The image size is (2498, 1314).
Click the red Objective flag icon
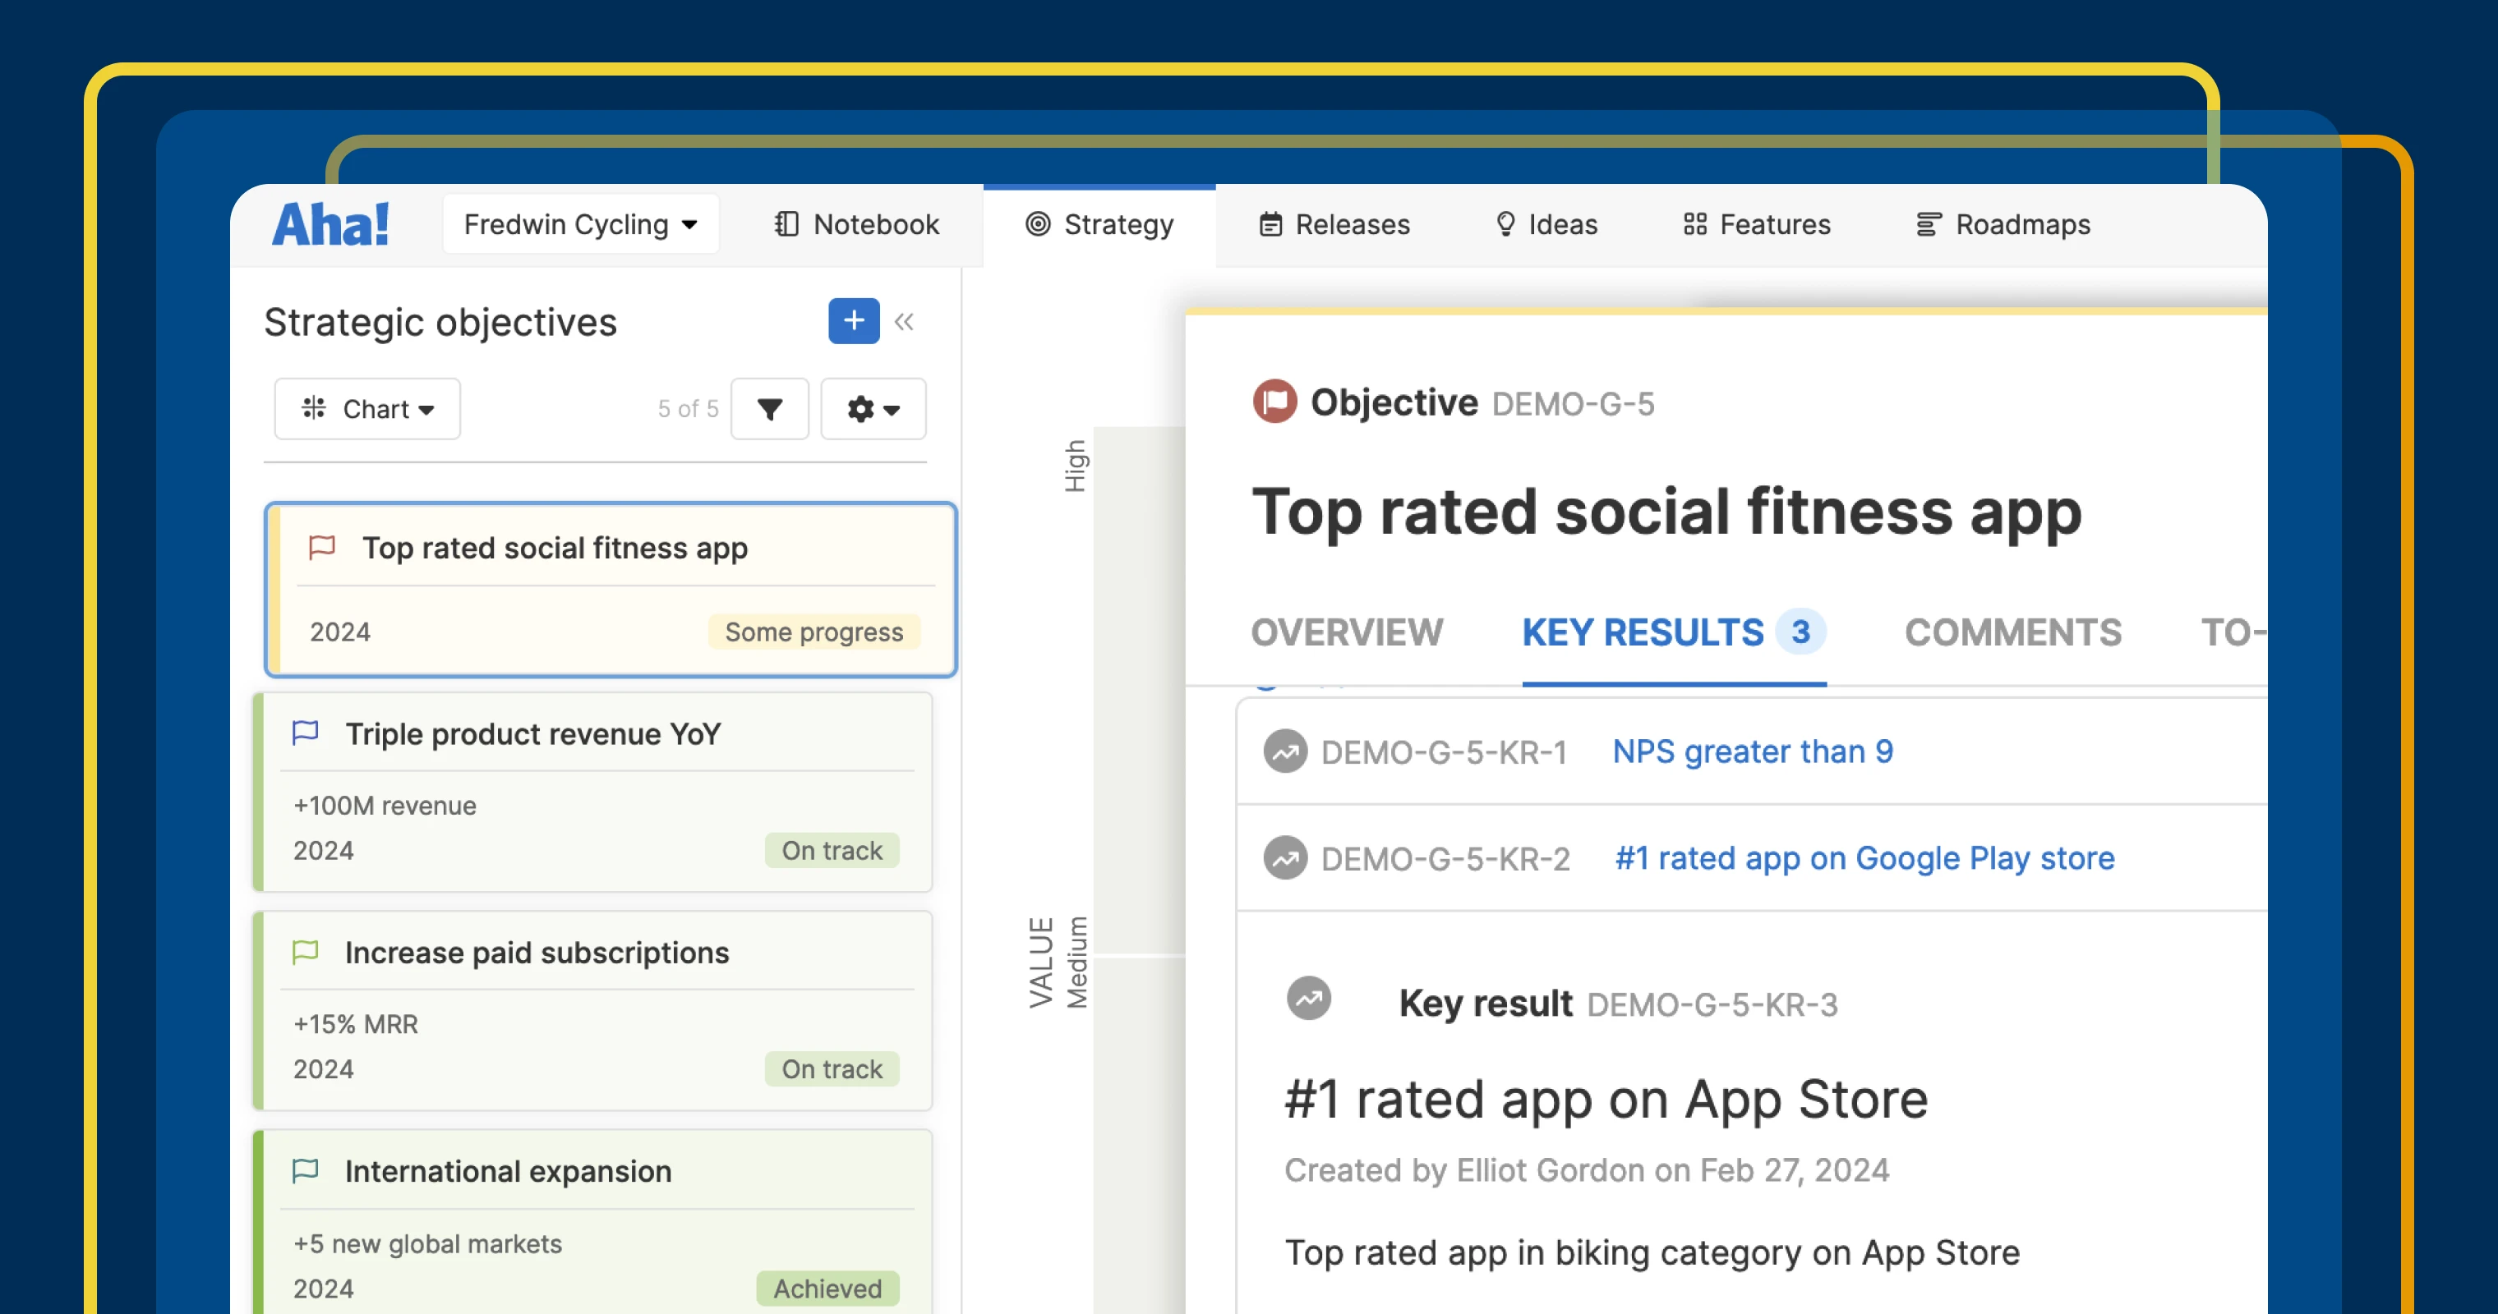(1274, 401)
